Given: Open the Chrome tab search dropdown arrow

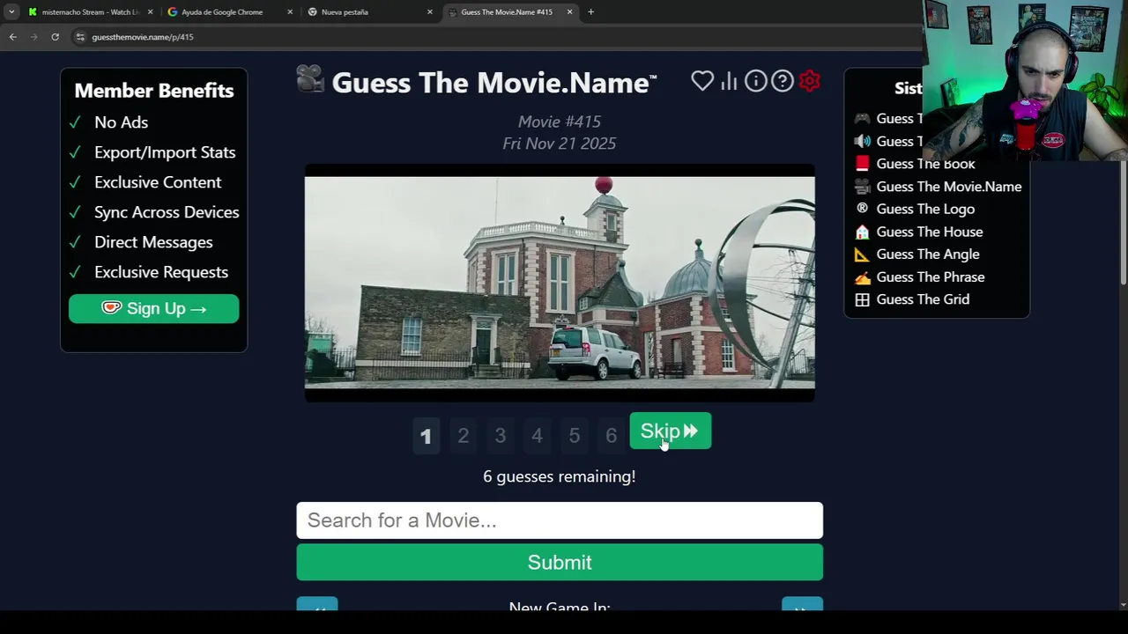Looking at the screenshot, I should click(x=11, y=11).
